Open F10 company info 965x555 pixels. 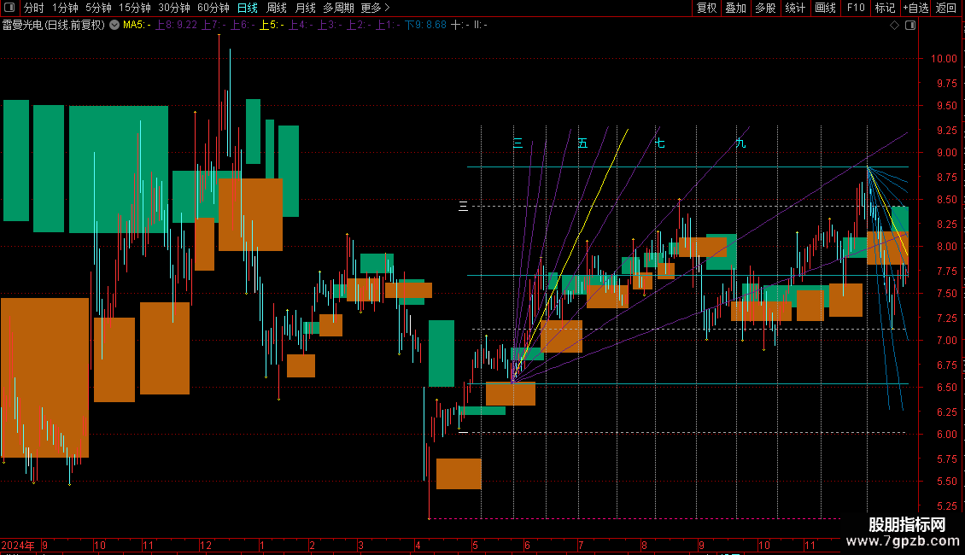pos(856,8)
